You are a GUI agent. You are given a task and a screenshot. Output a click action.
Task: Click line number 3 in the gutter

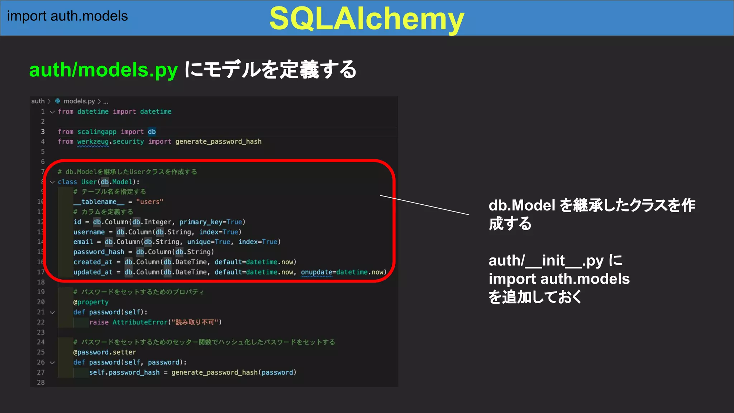(x=43, y=132)
